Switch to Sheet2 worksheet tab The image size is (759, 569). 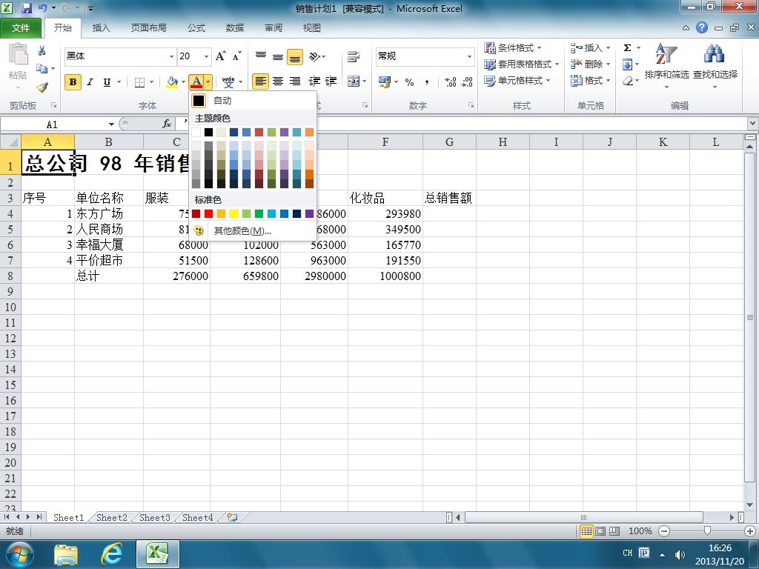click(x=111, y=518)
